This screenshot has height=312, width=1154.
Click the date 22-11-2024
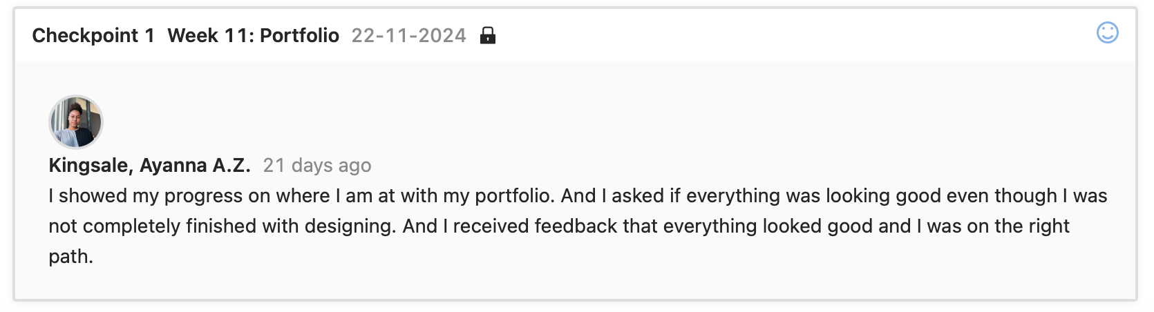[408, 35]
